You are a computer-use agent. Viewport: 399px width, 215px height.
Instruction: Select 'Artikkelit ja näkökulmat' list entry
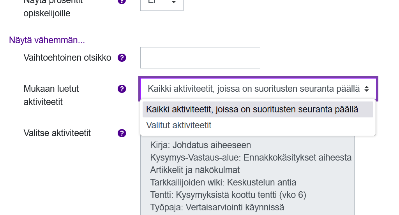(x=195, y=170)
